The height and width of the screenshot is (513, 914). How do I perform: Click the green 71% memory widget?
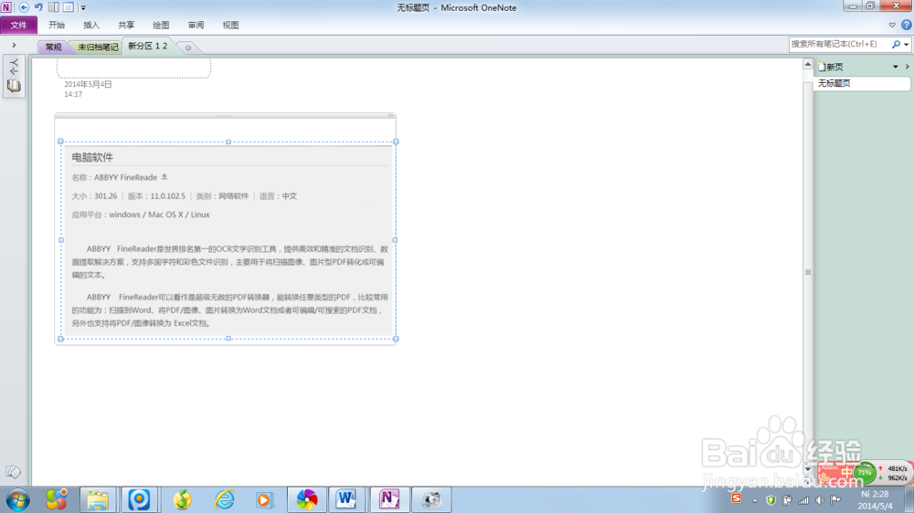point(865,472)
